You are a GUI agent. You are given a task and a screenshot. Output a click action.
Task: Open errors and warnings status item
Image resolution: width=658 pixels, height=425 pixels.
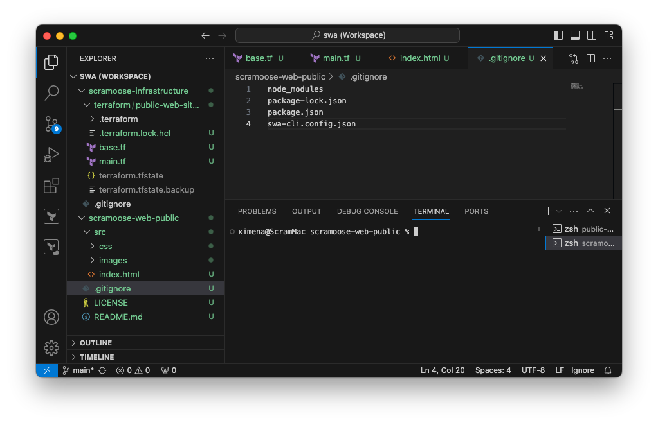point(133,370)
